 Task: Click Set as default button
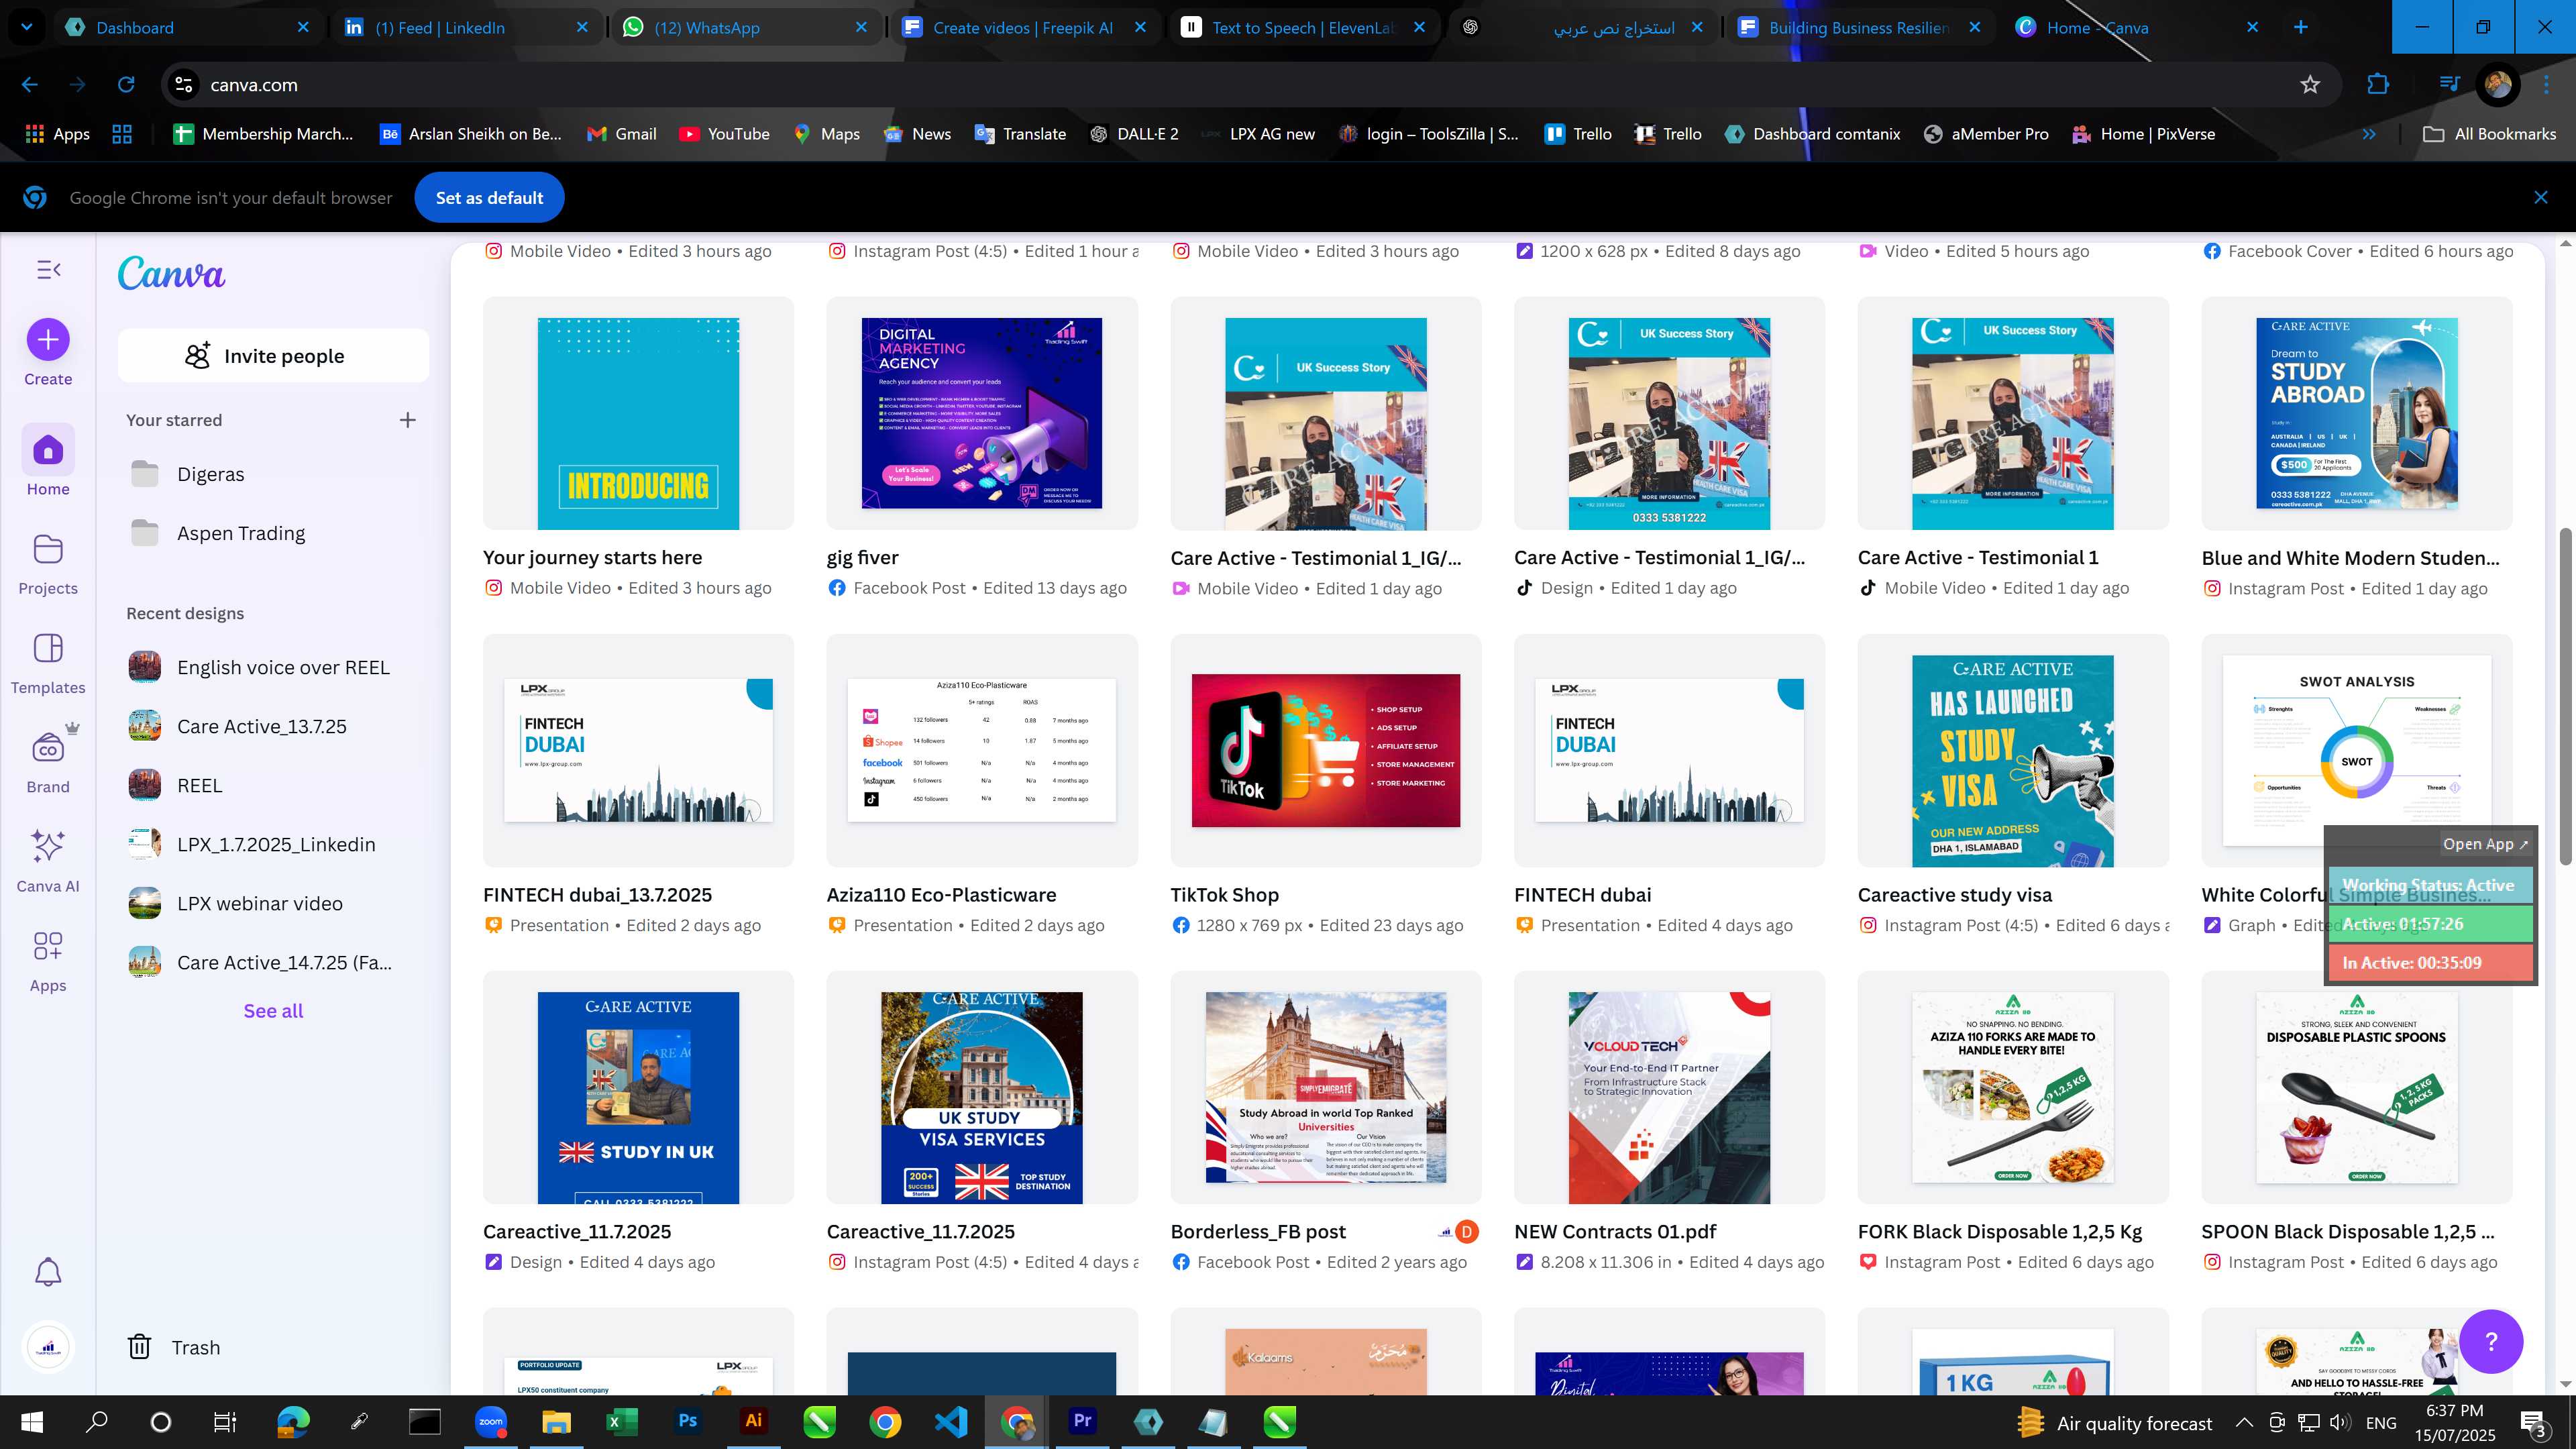(489, 198)
